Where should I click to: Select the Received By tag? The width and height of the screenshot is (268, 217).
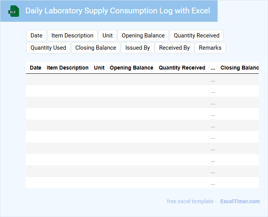click(174, 48)
